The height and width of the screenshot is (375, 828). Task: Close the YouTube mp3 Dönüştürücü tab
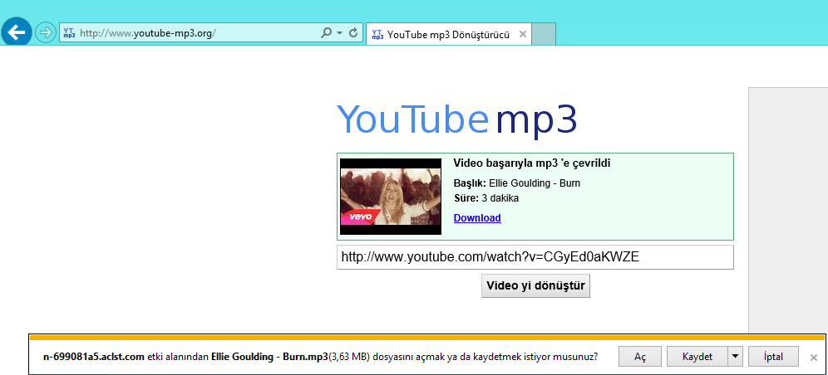click(522, 35)
